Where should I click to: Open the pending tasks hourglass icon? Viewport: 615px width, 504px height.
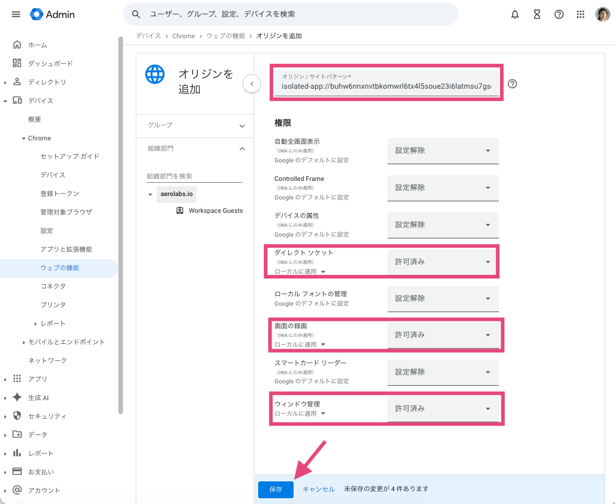537,14
